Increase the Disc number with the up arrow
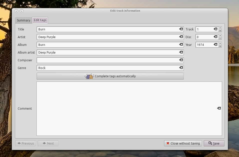The width and height of the screenshot is (239, 157). click(220, 36)
